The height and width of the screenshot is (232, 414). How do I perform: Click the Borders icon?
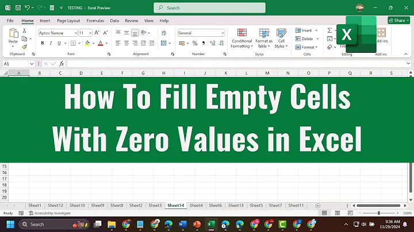tap(74, 43)
